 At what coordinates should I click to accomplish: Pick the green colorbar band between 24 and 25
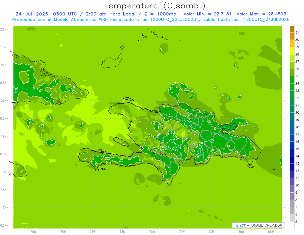(x=292, y=80)
